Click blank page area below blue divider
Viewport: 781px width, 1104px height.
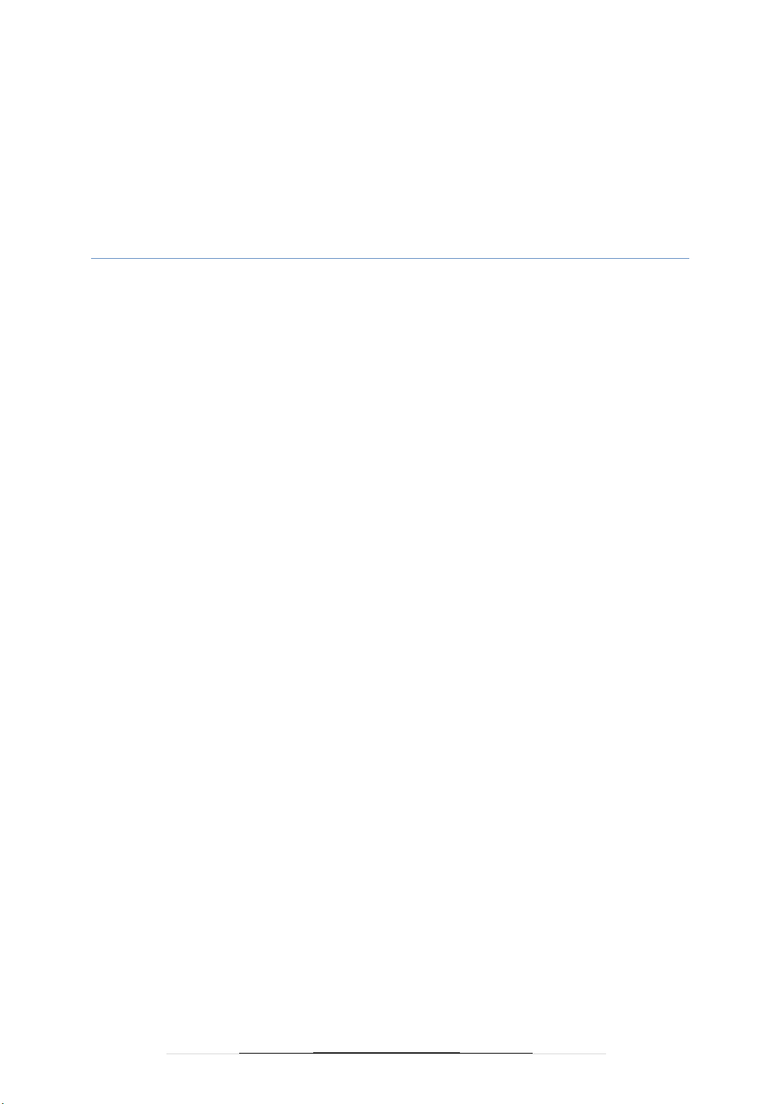point(390,328)
